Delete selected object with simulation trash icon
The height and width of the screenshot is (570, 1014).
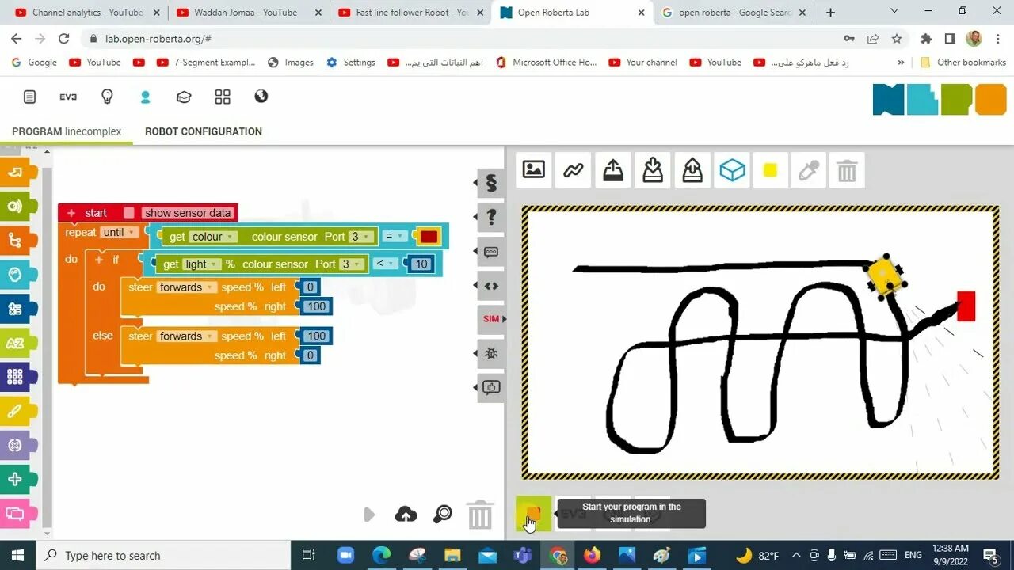[x=847, y=169]
